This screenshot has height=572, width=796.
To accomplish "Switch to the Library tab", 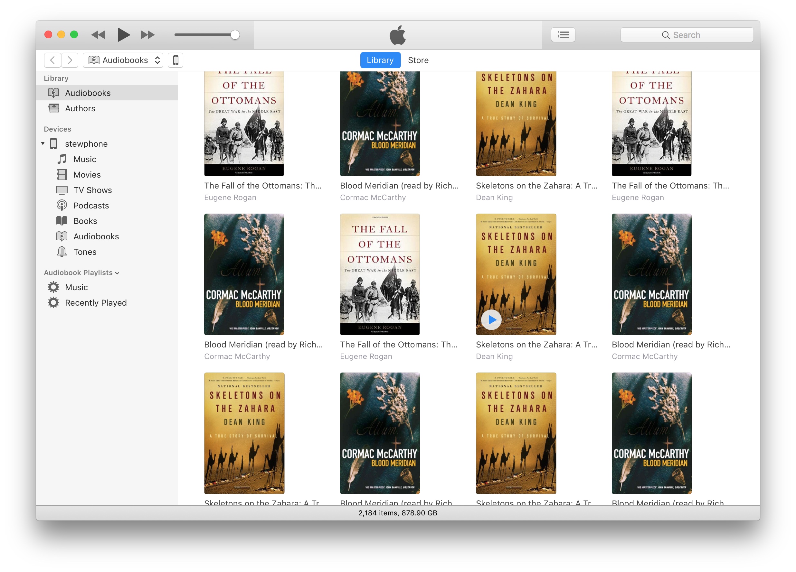I will tap(380, 60).
